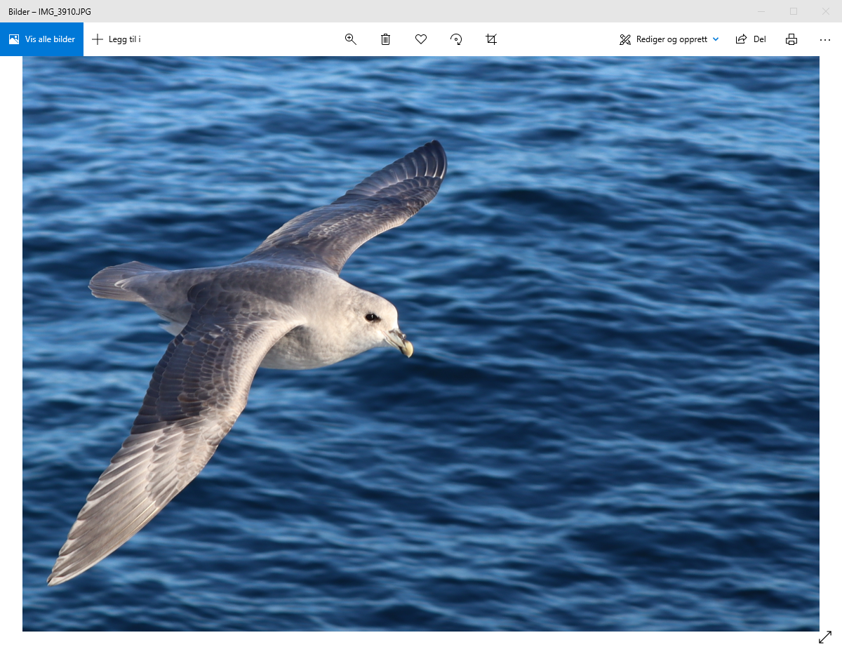Minimize the Bilder window
The image size is (842, 654).
761,11
